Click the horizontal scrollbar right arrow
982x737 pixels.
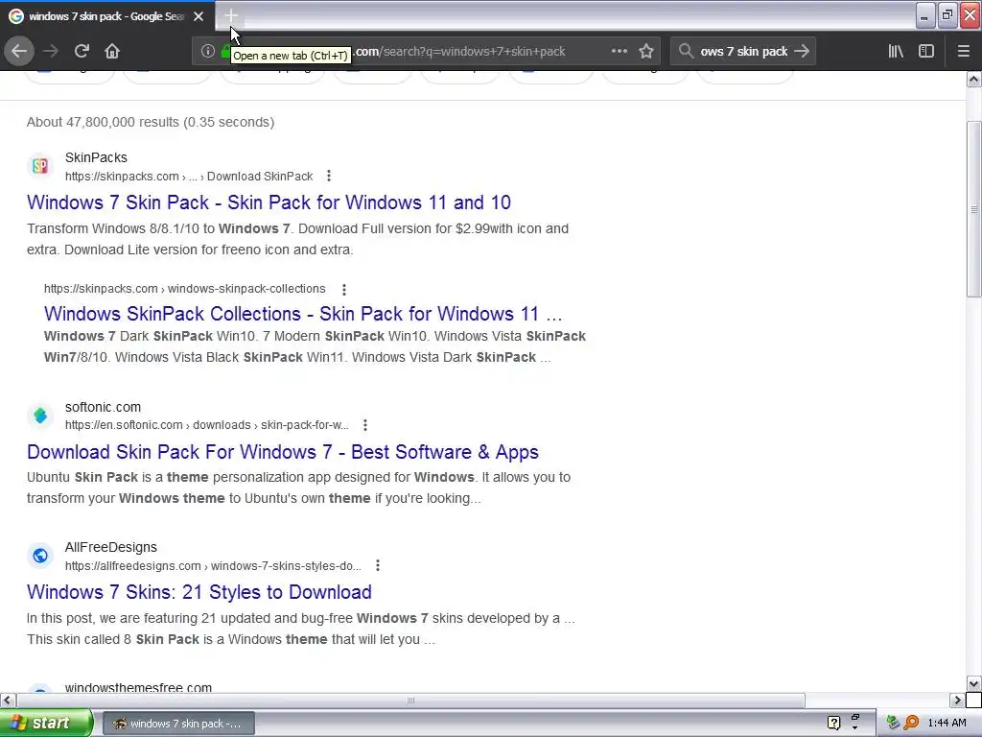(958, 700)
